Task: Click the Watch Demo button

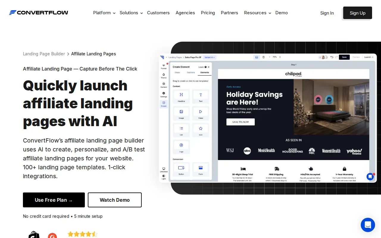Action: pos(115,200)
